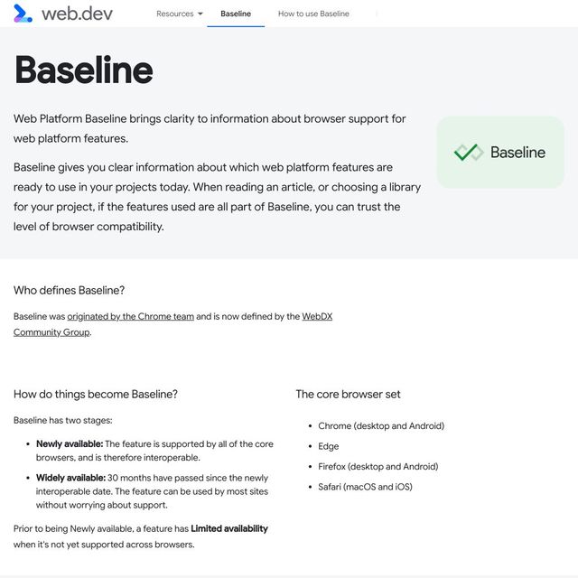Click "The core browser set" heading
Viewport: 578px width, 578px height.
tap(348, 394)
